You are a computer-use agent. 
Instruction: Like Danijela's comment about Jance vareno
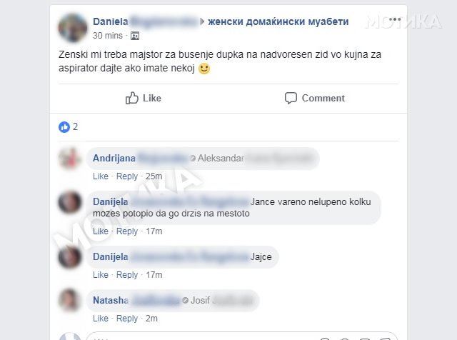click(101, 231)
